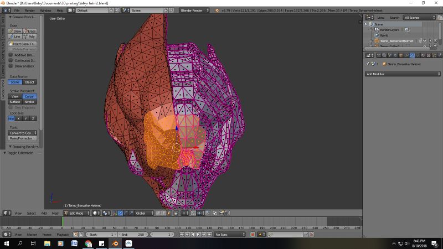Image resolution: width=443 pixels, height=249 pixels.
Task: Open the Render menu
Action: pyautogui.click(x=30, y=11)
